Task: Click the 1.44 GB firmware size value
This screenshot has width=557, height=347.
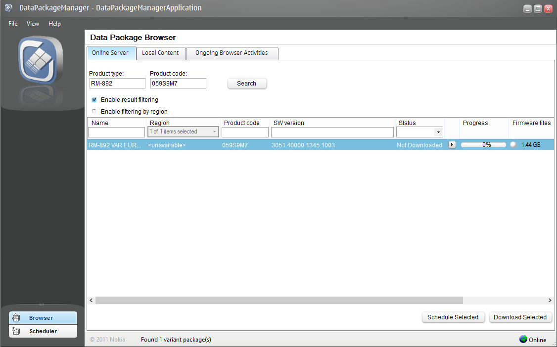Action: coord(531,145)
